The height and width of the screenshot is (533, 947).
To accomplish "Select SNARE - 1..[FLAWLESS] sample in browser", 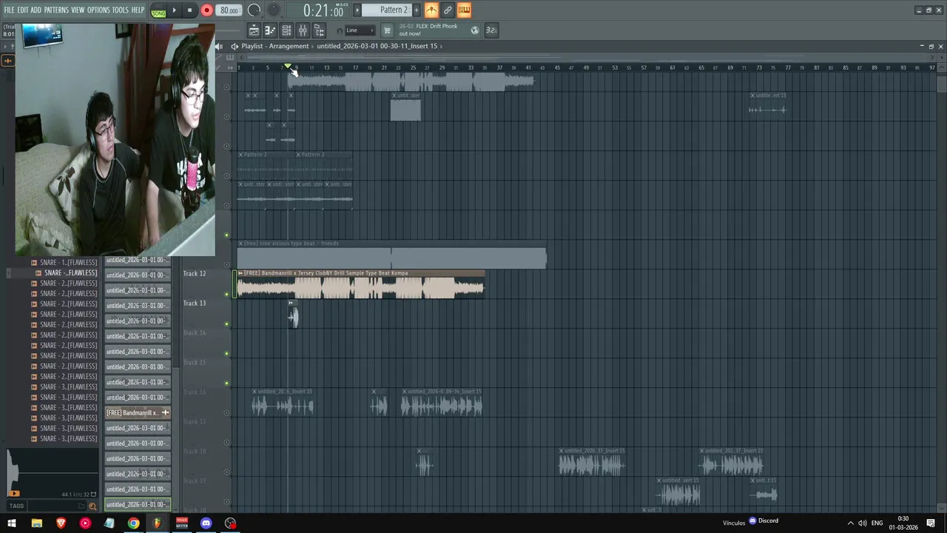I will pyautogui.click(x=68, y=263).
